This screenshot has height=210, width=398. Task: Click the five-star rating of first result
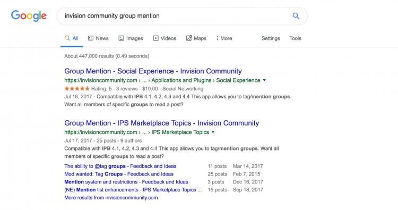[x=77, y=88]
